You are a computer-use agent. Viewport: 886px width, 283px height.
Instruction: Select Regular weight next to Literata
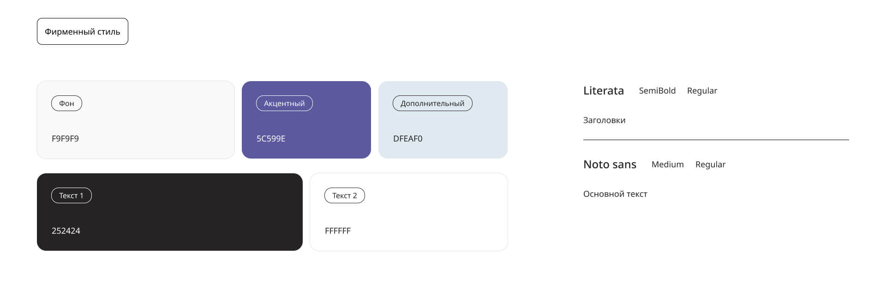pyautogui.click(x=702, y=91)
